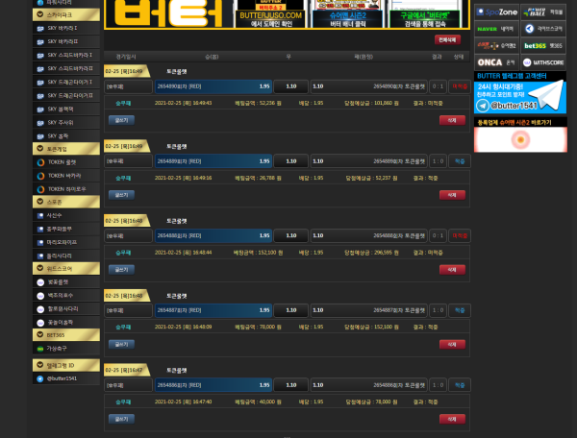Expand the TOKEN 게임 sidebar section

63,149
